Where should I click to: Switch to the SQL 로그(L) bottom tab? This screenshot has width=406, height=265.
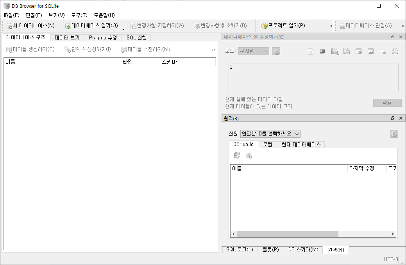(240, 249)
